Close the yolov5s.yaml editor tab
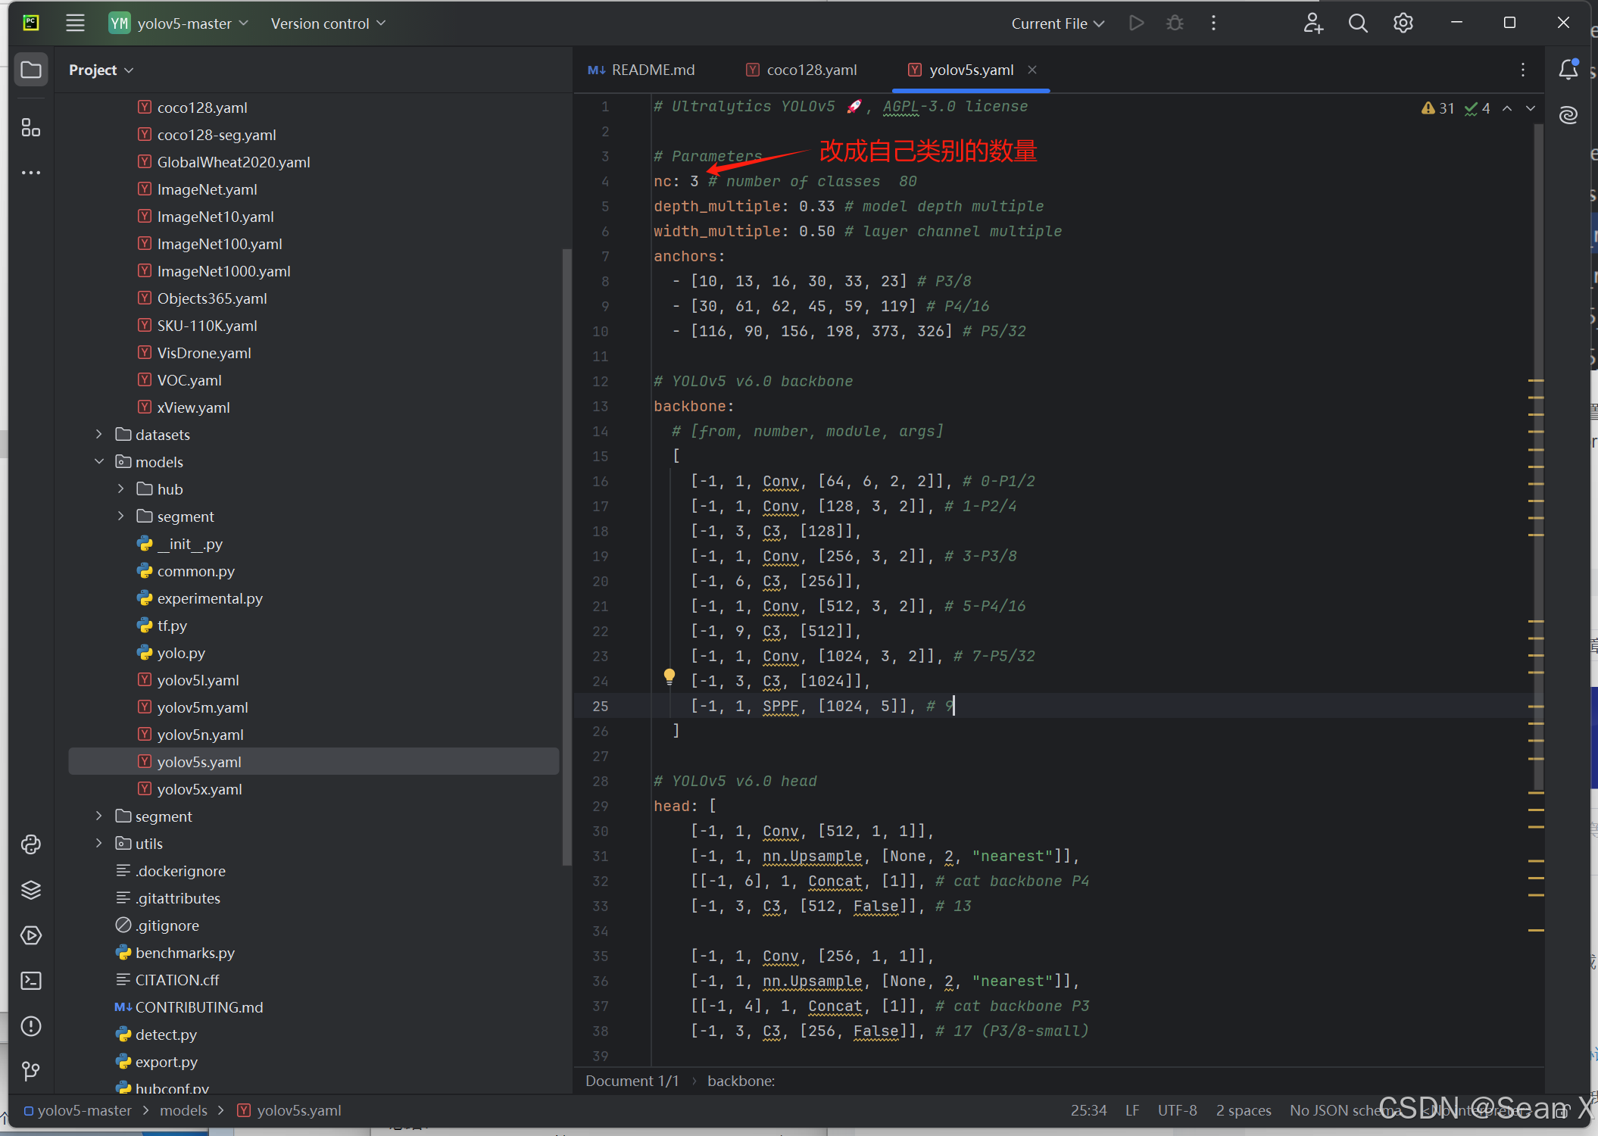The height and width of the screenshot is (1136, 1598). point(1032,70)
